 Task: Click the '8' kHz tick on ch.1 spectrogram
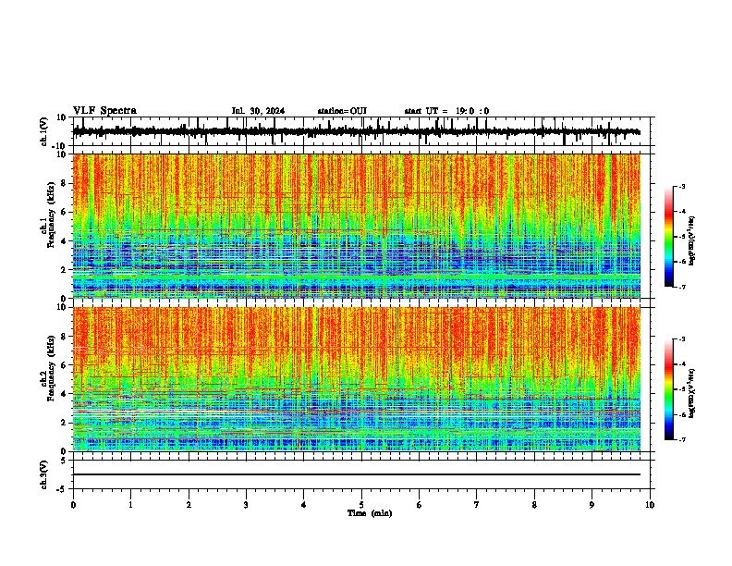click(64, 183)
